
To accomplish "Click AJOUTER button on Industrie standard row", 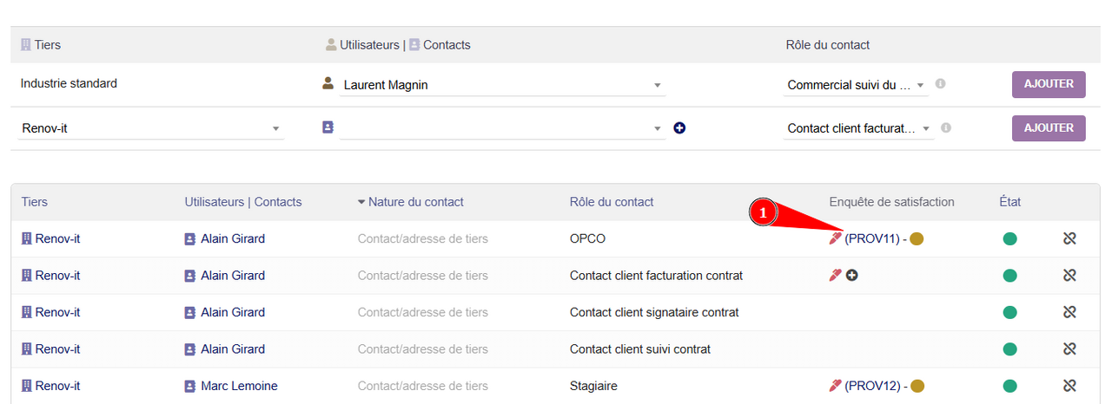I will tap(1049, 84).
